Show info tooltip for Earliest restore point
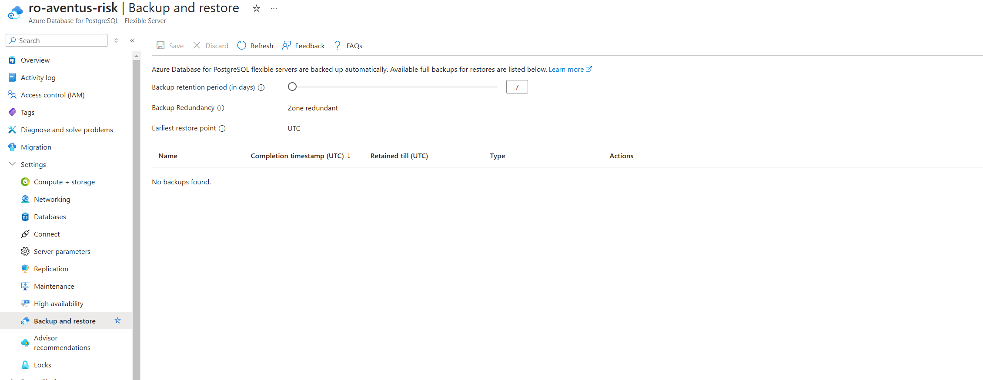The height and width of the screenshot is (380, 983). [x=222, y=128]
